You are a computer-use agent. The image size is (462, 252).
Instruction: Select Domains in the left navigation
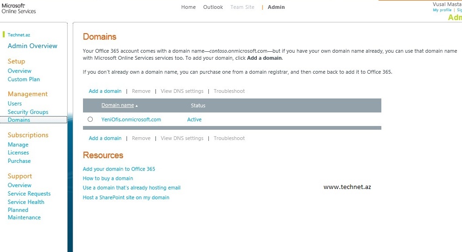(19, 120)
